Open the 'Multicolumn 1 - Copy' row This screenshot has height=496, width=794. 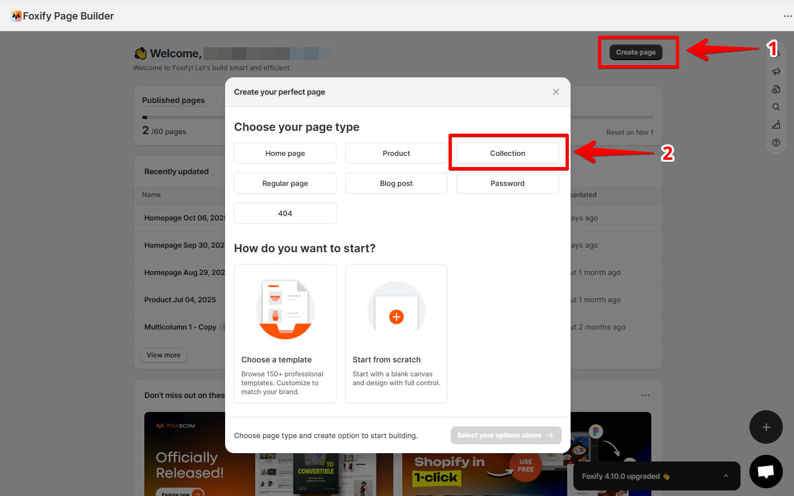tap(180, 327)
